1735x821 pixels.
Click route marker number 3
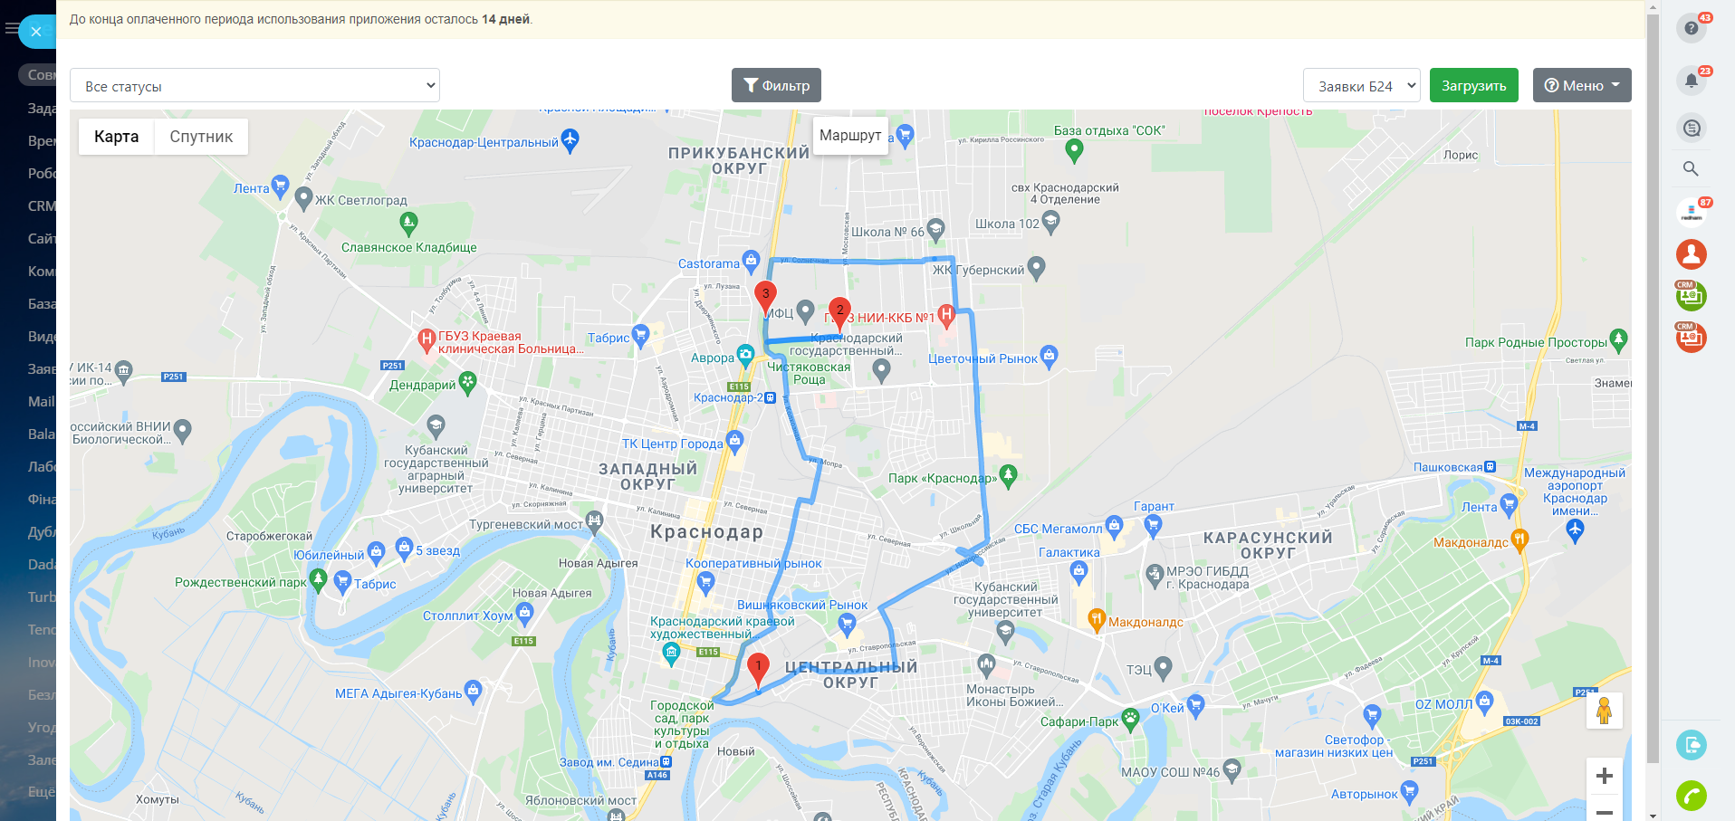pos(765,299)
